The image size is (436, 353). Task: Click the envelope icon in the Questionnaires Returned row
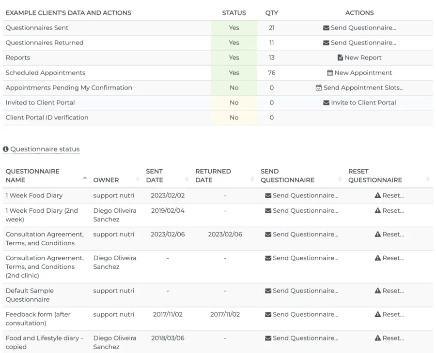click(x=326, y=43)
